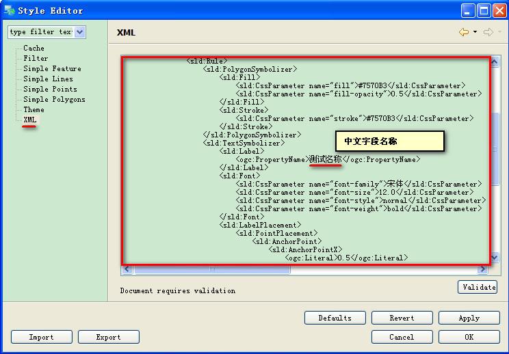Screen dimensions: 509x354
Task: Open the Simple Polygons page
Action: click(x=54, y=100)
